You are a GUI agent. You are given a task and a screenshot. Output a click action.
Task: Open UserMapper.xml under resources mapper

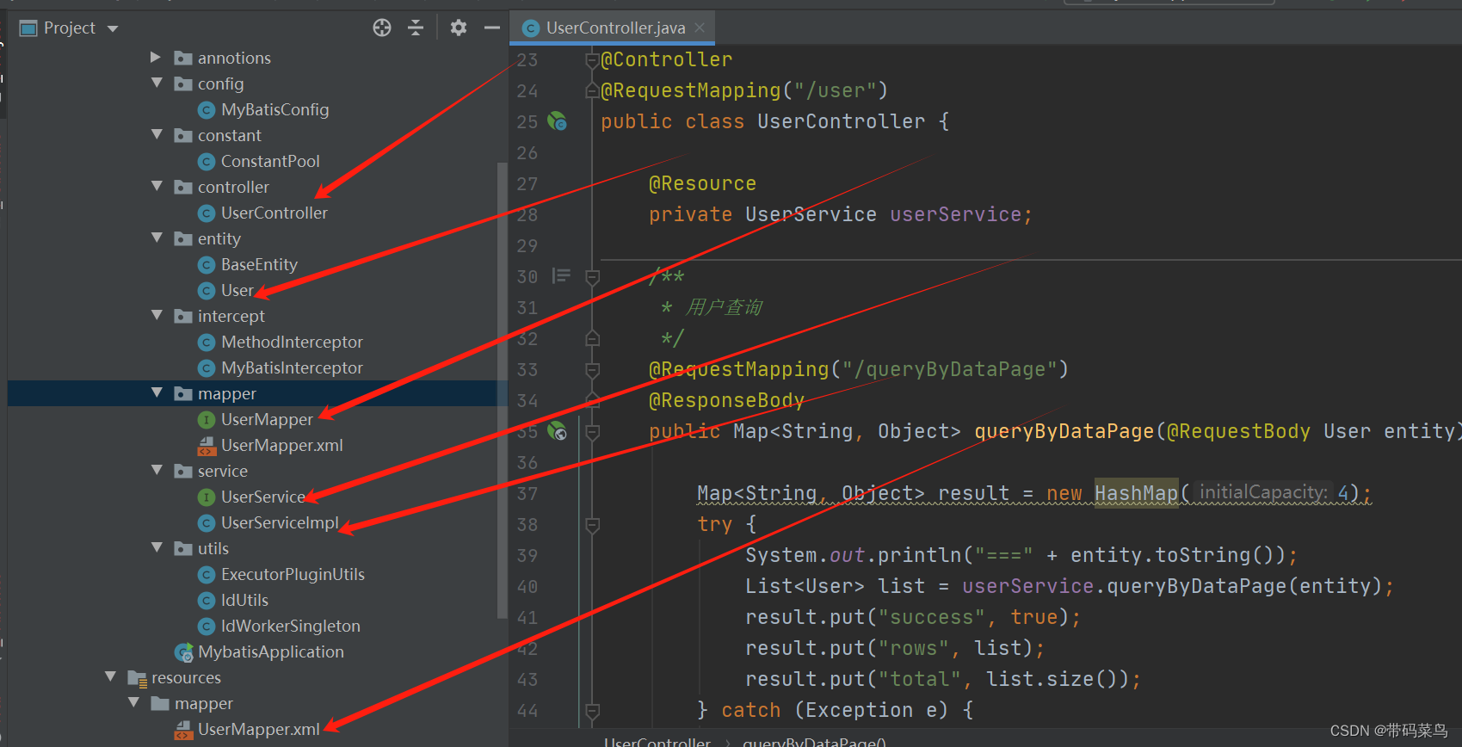pos(258,729)
